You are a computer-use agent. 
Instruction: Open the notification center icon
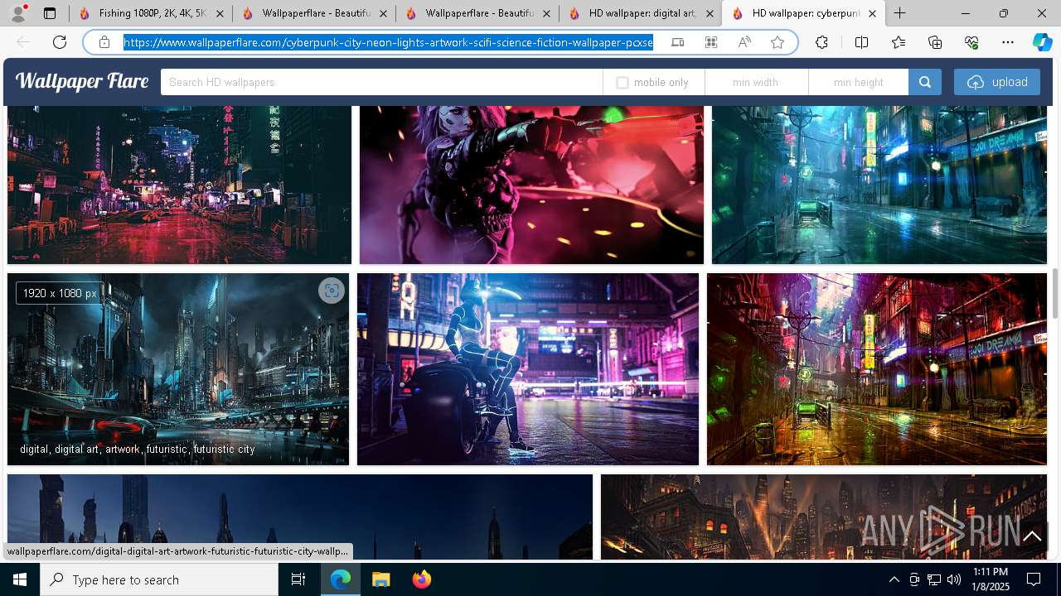coord(1034,579)
